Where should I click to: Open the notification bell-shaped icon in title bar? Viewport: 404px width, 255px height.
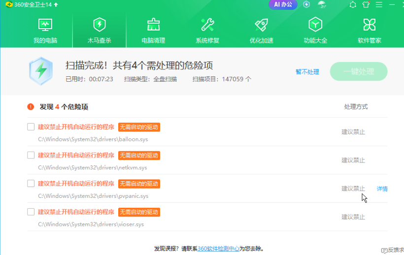tap(353, 4)
